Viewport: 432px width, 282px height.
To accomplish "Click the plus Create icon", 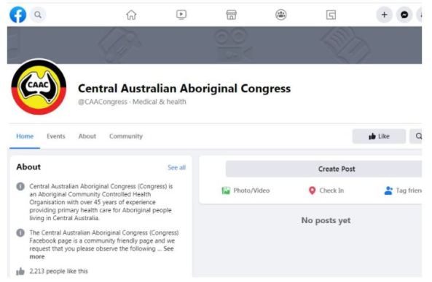I will tap(385, 15).
